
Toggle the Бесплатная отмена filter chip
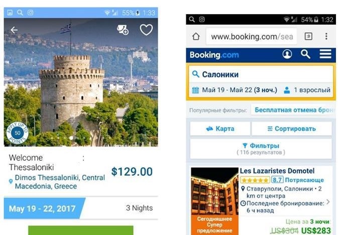(293, 110)
